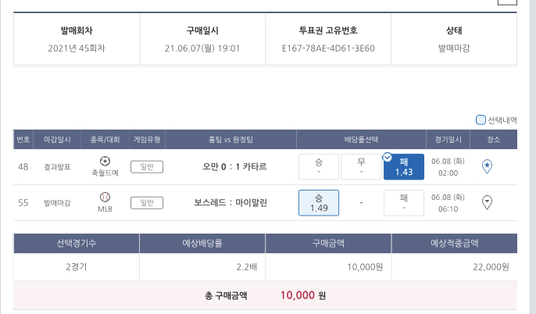Click the ticket number E167-78AE-4D61-3E60

click(328, 48)
